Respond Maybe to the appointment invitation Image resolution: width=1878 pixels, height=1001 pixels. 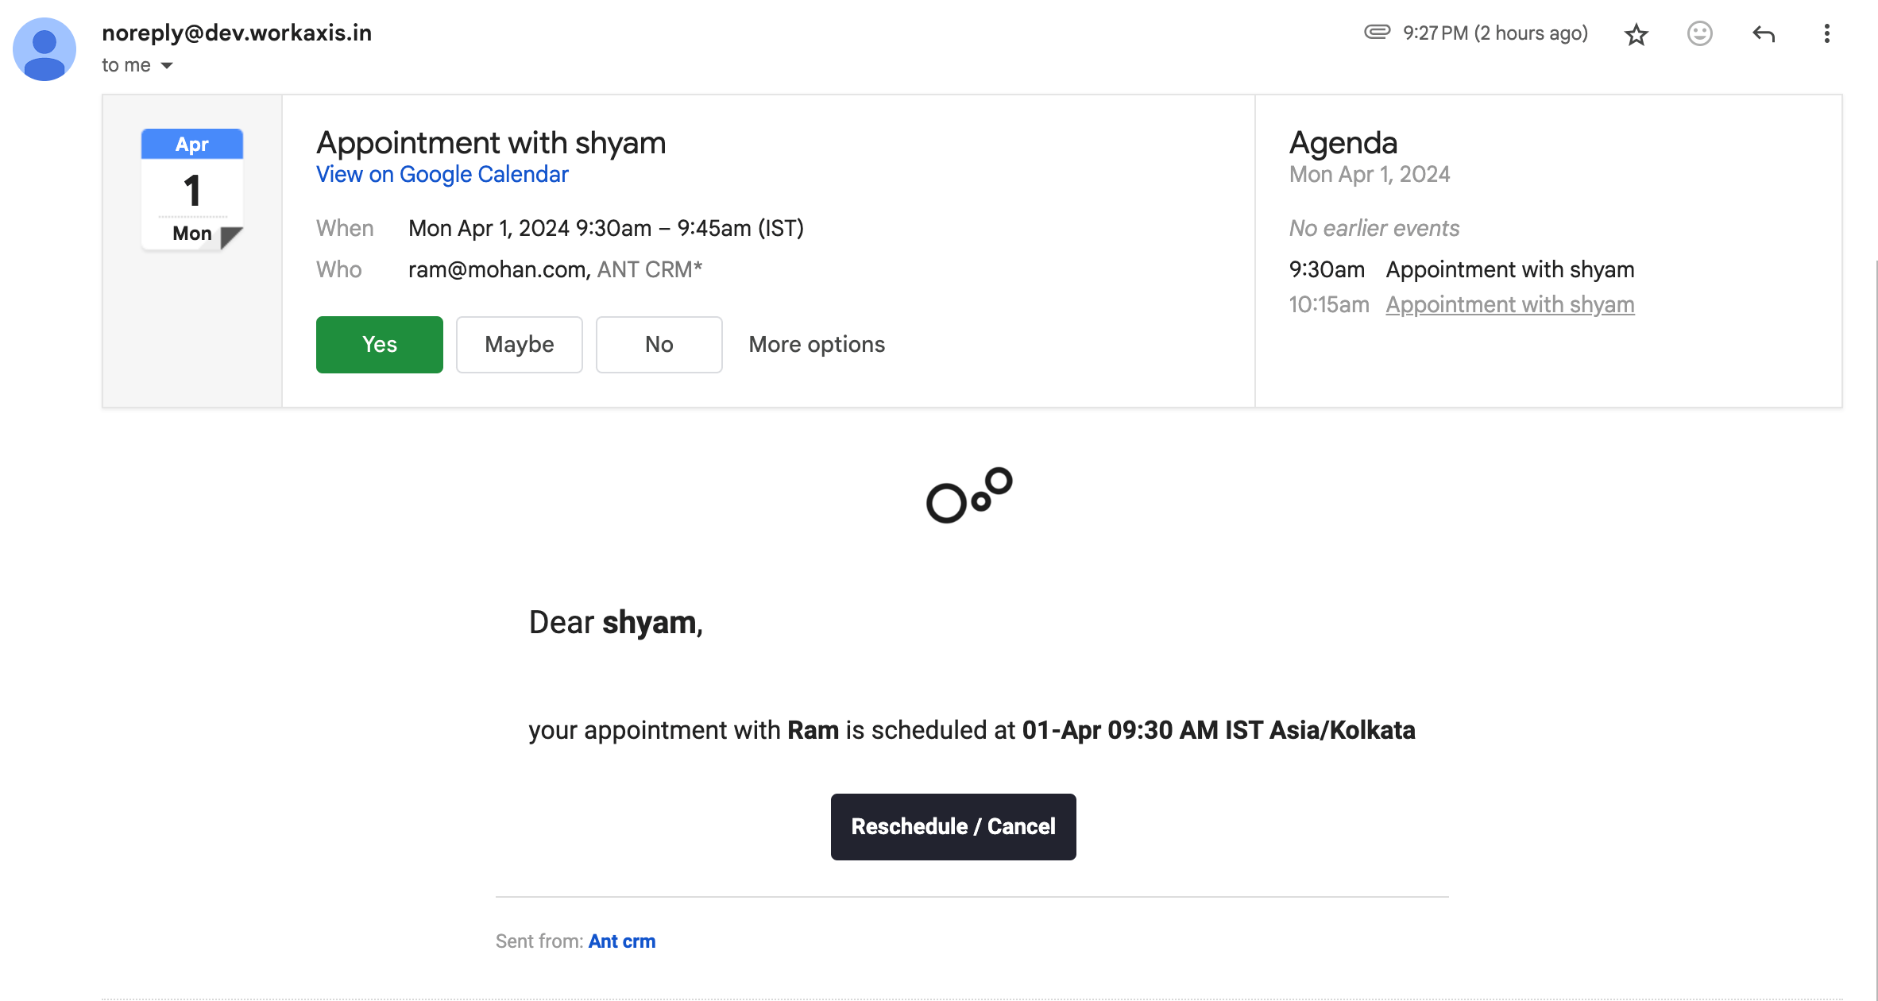(x=519, y=344)
